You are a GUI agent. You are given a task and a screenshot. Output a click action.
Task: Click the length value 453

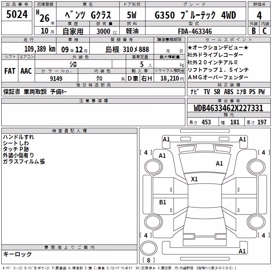[x=206, y=122]
